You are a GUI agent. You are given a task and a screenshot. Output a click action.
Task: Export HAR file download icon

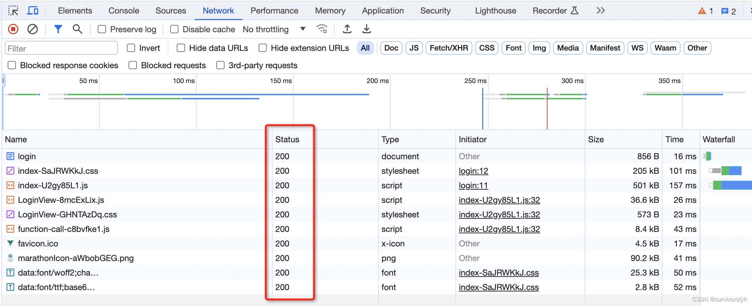point(367,29)
